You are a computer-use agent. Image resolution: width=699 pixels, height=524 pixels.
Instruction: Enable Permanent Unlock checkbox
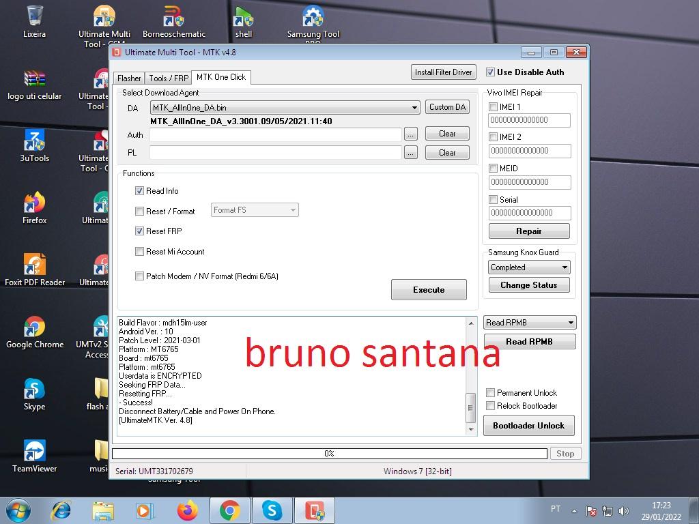coord(490,392)
